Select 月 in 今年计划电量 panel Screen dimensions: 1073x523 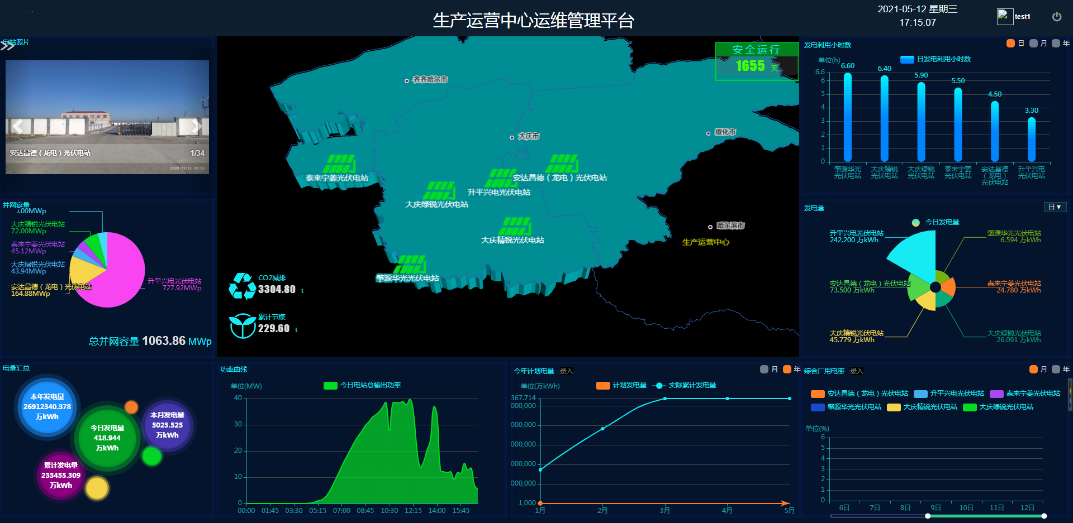tap(764, 370)
